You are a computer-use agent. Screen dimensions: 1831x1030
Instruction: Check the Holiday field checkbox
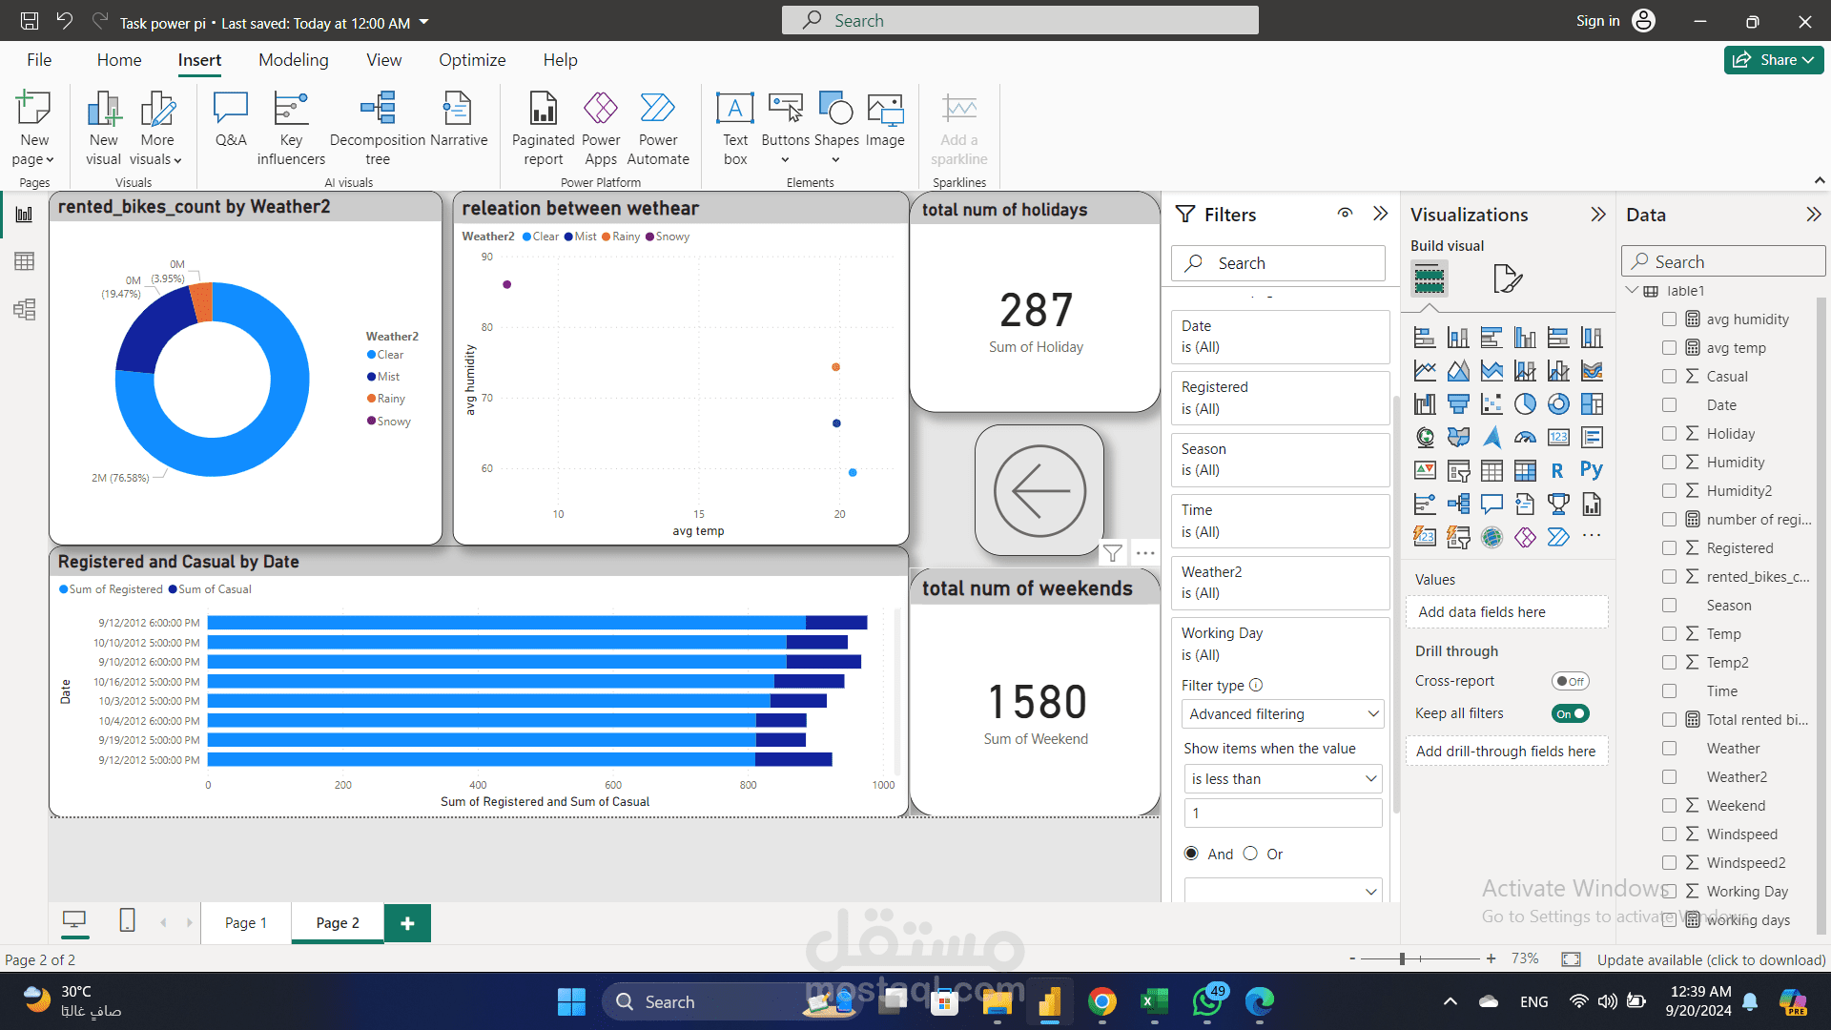1669,434
